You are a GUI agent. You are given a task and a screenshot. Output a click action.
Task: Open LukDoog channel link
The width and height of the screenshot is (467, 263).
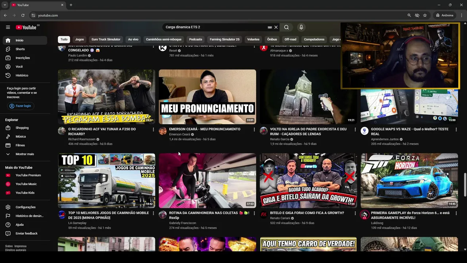point(377,223)
